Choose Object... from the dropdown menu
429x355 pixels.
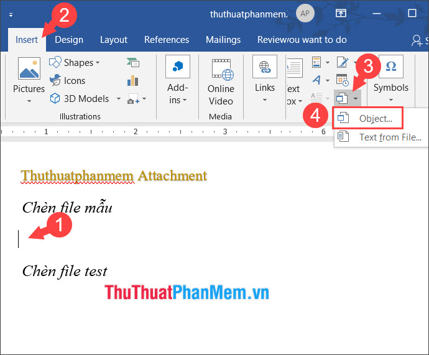[367, 118]
